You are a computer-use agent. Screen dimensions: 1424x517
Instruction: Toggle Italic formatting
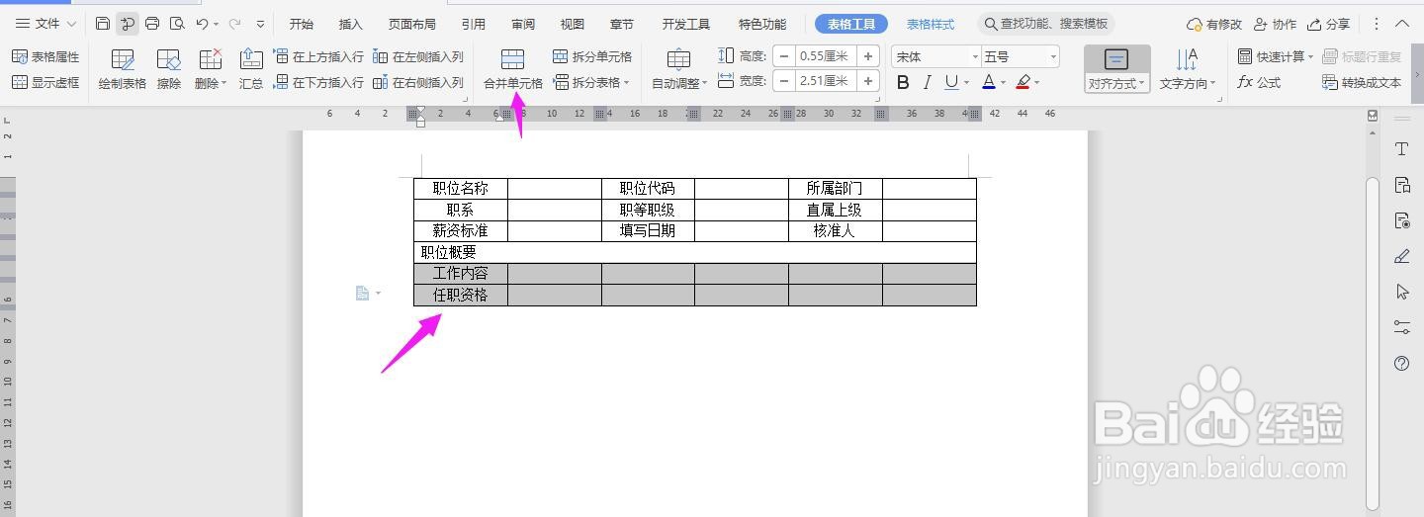click(x=927, y=83)
